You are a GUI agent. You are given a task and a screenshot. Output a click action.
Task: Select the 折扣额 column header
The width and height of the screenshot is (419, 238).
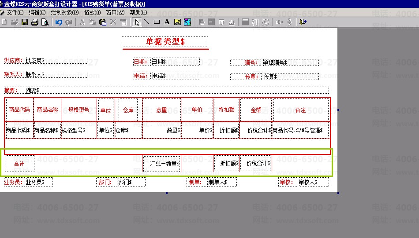tap(226, 110)
